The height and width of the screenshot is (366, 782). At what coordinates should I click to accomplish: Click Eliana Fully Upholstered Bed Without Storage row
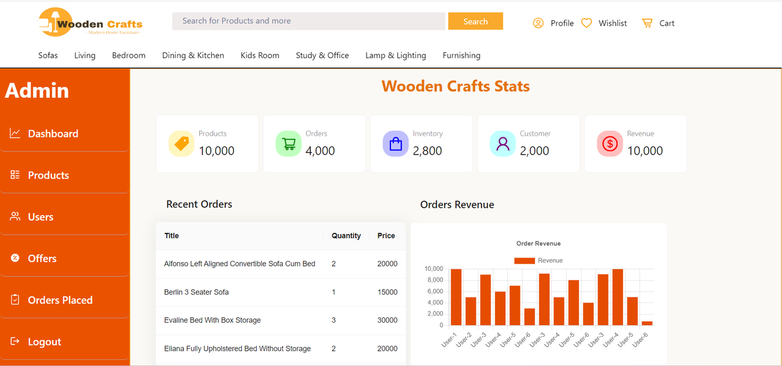(280, 348)
